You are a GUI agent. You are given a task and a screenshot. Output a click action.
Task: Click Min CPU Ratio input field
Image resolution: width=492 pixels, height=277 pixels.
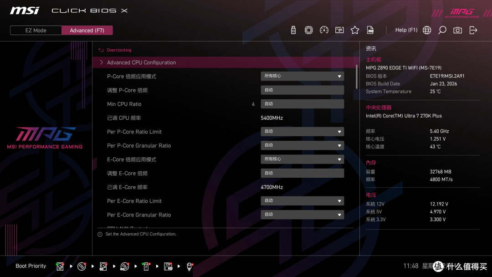pyautogui.click(x=302, y=104)
